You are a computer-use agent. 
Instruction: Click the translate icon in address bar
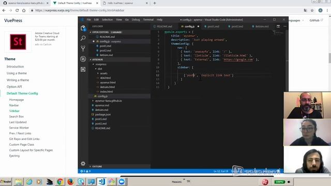pyautogui.click(x=305, y=10)
